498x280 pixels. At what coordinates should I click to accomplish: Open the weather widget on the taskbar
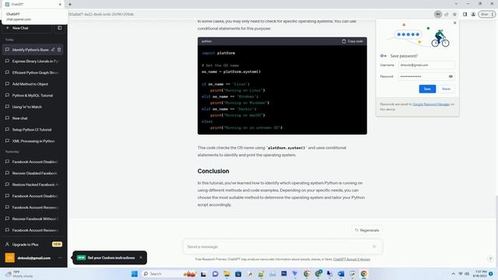pyautogui.click(x=19, y=274)
